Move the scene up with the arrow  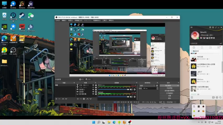[x=63, y=99]
